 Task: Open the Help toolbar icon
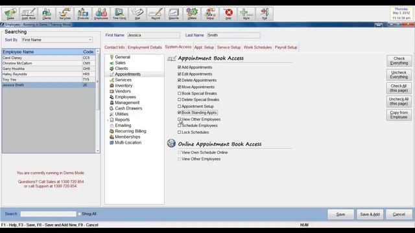228,14
